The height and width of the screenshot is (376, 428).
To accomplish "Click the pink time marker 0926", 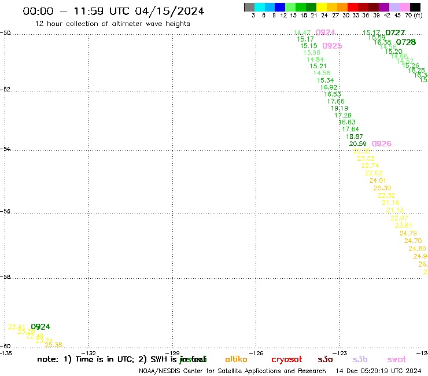I will [x=382, y=143].
